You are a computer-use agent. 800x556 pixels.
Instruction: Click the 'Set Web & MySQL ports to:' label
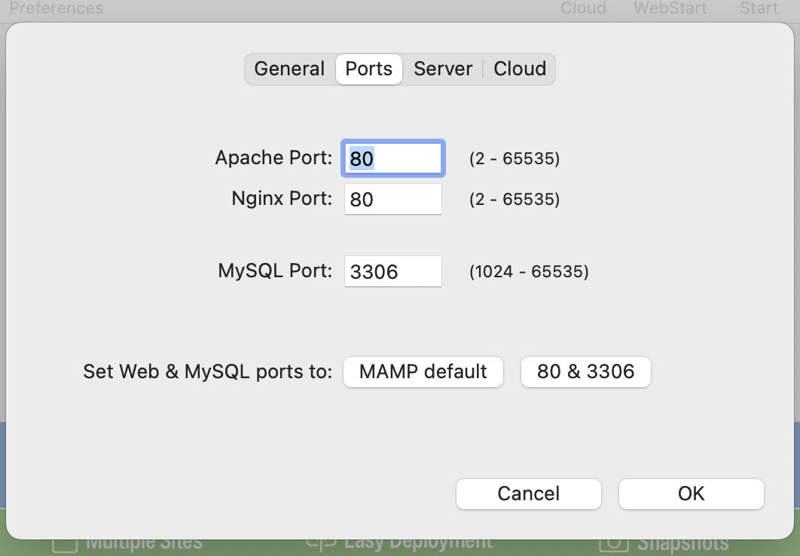pos(208,372)
